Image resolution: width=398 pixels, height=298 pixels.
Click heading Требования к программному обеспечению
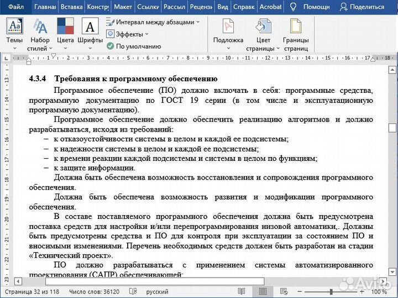pyautogui.click(x=136, y=79)
